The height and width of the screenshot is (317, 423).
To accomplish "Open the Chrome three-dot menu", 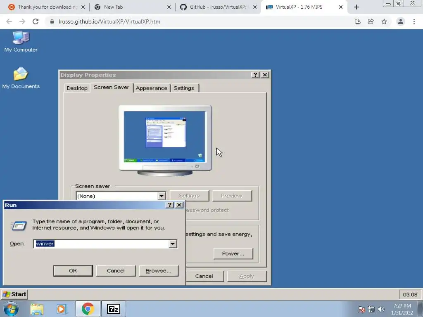I will coord(414,21).
